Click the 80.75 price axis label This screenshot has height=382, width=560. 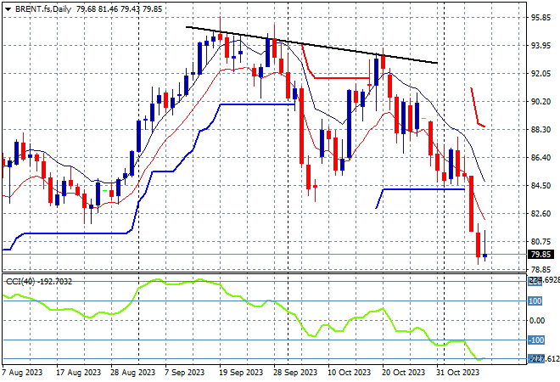(540, 242)
